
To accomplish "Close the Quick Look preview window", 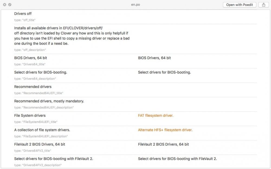I will click(x=5, y=5).
